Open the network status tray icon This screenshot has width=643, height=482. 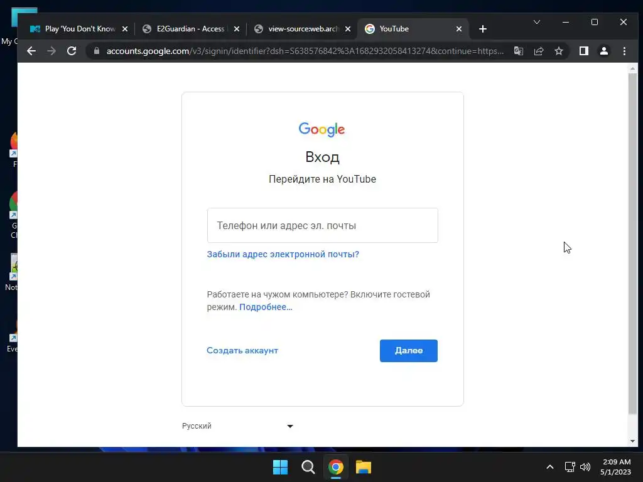pyautogui.click(x=570, y=467)
